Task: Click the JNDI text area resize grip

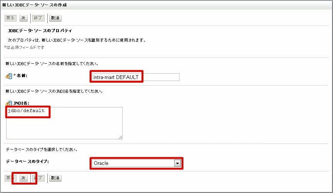Action: pos(121,137)
